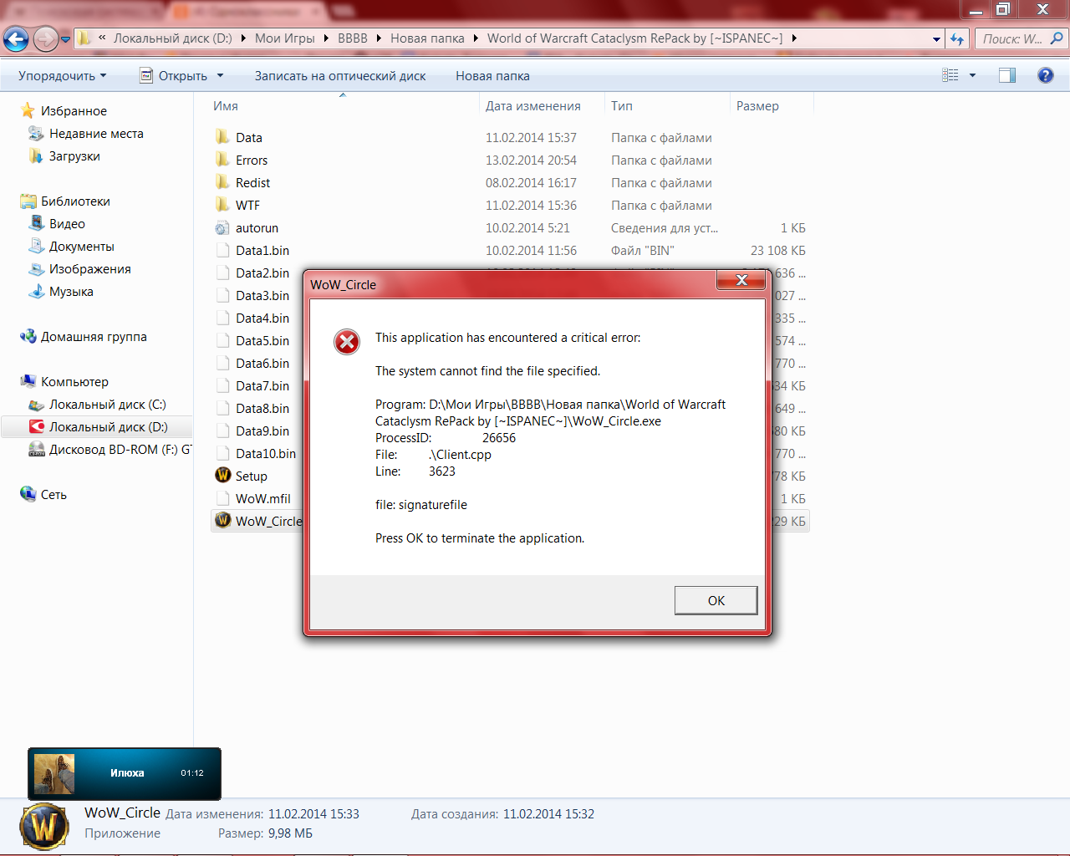
Task: Select the WoW_Circle application icon in list
Action: pyautogui.click(x=222, y=521)
